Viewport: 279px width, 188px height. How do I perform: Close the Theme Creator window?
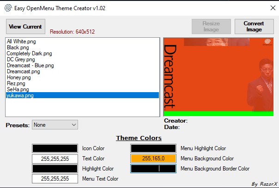pyautogui.click(x=273, y=8)
